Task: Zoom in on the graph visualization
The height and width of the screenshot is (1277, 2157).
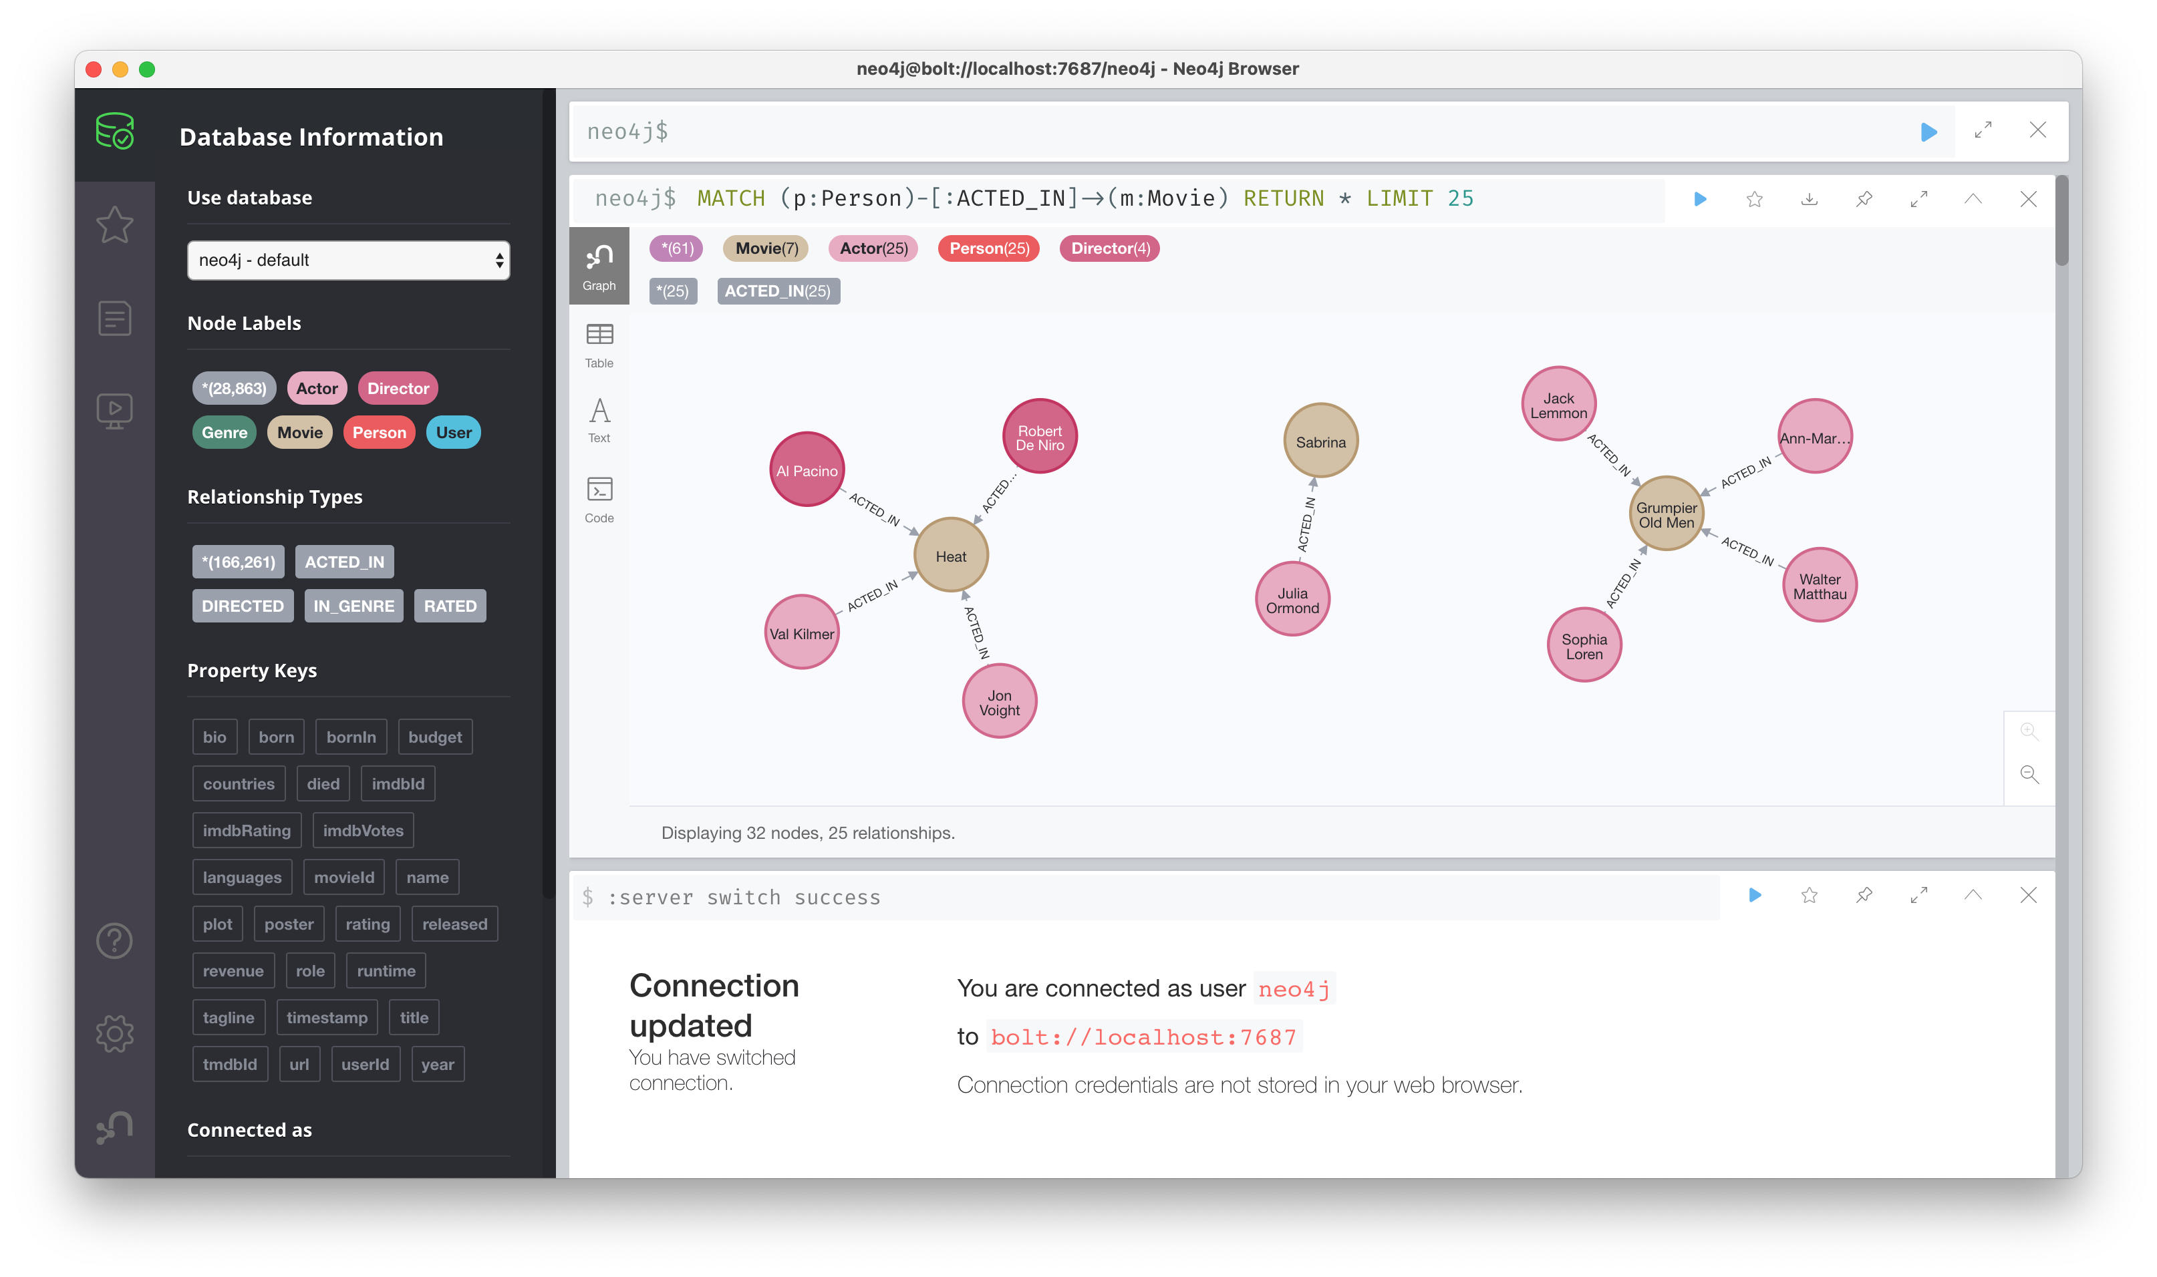Action: click(2029, 731)
